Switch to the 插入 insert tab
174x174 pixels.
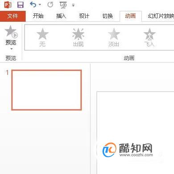pyautogui.click(x=61, y=16)
